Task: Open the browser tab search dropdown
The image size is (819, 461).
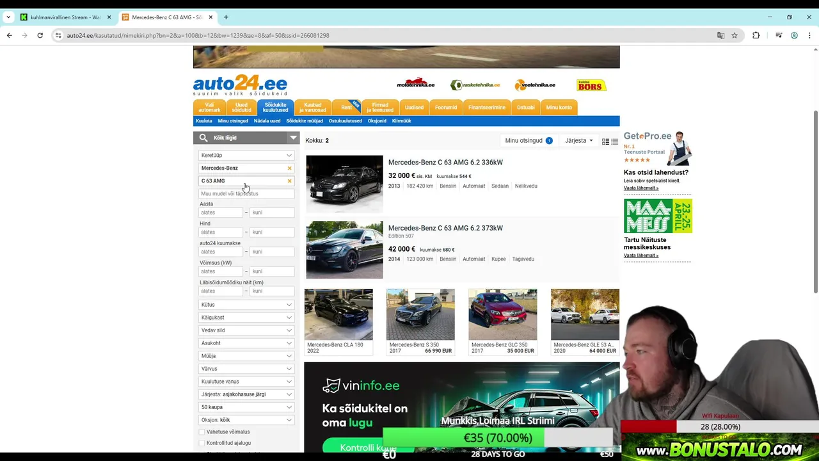Action: 8,17
